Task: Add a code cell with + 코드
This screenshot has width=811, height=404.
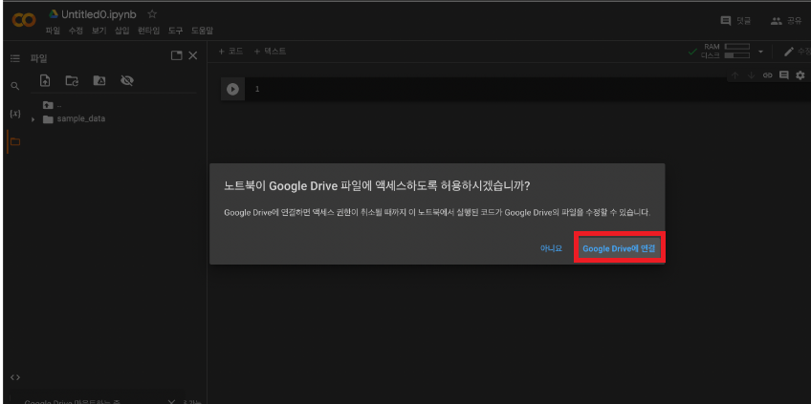Action: 230,52
